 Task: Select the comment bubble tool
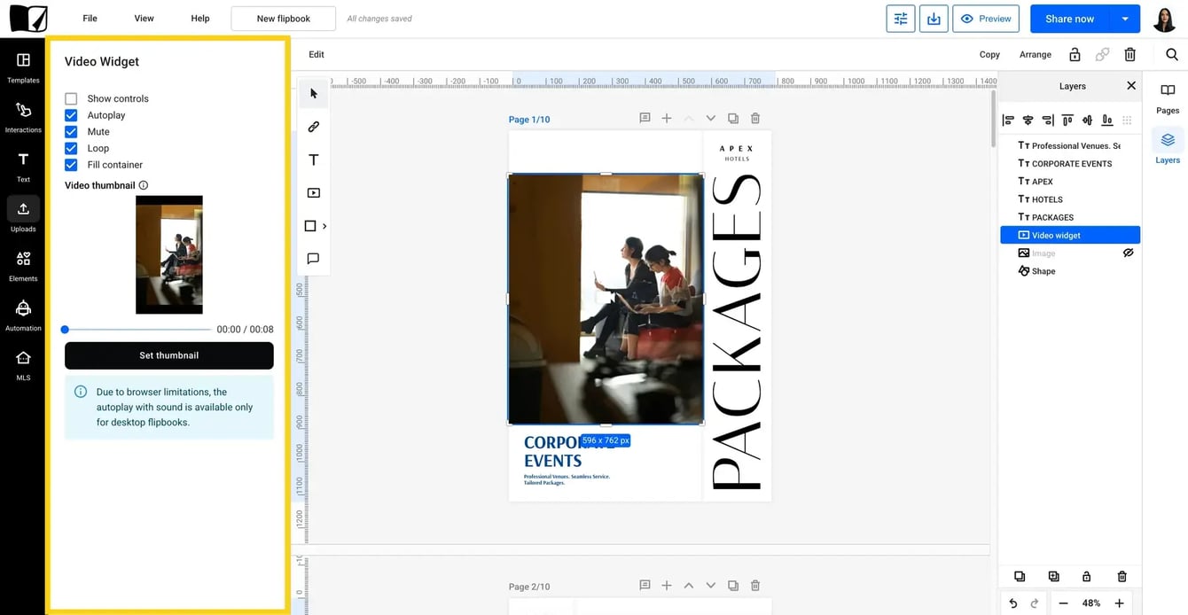313,259
